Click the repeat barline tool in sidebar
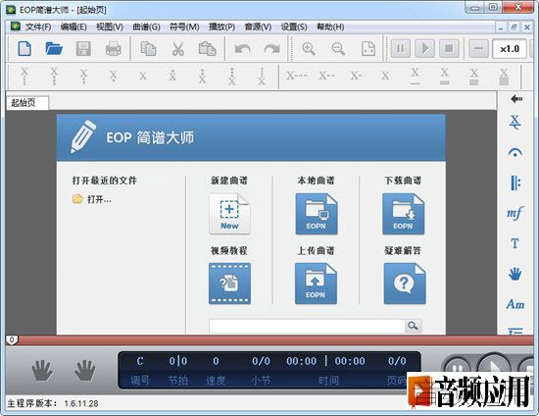Image resolution: width=539 pixels, height=416 pixels. click(514, 182)
